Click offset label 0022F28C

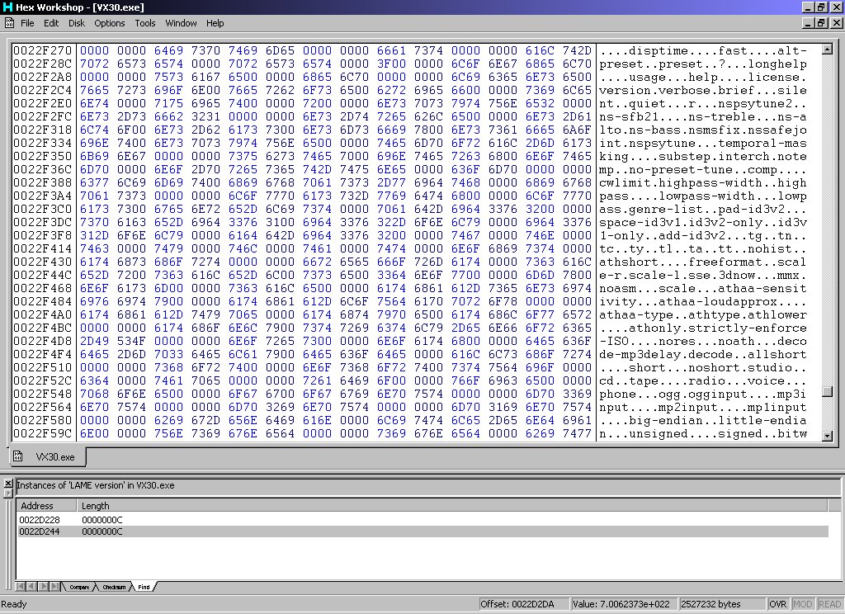pyautogui.click(x=42, y=64)
